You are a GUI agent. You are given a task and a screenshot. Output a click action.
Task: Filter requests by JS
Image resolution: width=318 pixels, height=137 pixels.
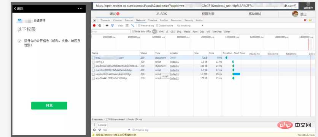point(167,32)
